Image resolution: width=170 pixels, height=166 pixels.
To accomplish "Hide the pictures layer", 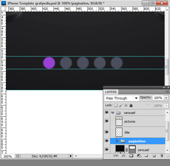I will [x=107, y=121].
